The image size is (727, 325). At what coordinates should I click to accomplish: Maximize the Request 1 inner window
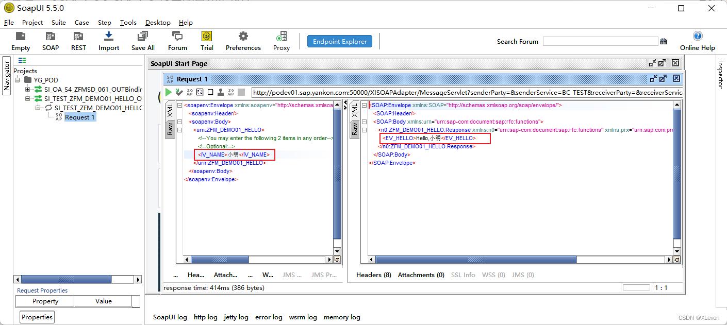(663, 79)
